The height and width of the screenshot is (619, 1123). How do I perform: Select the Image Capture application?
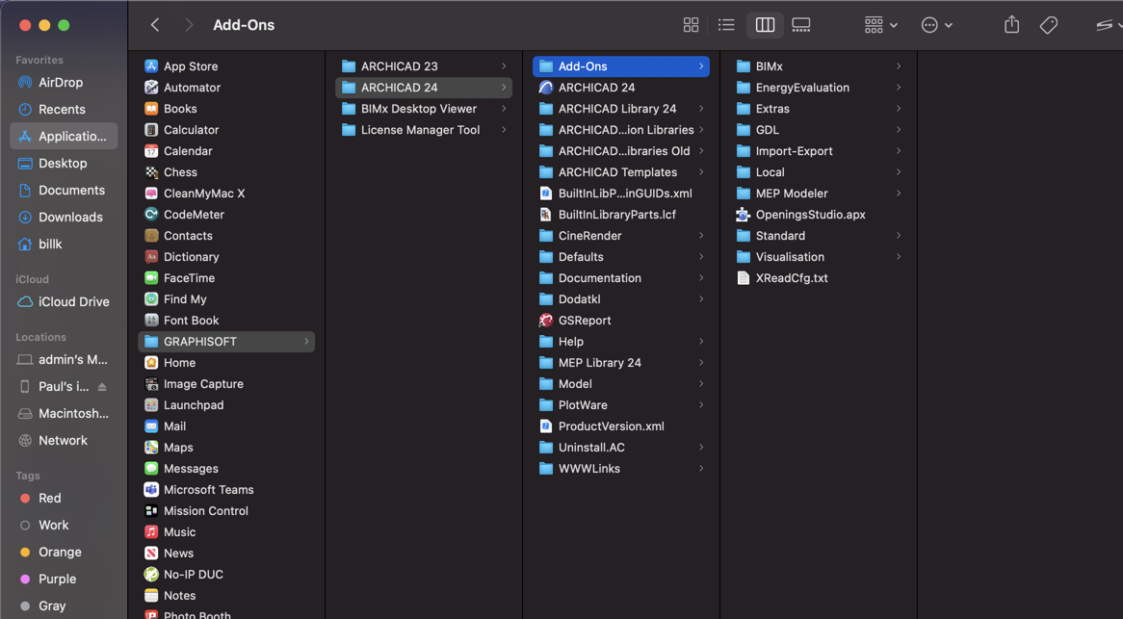pos(226,384)
